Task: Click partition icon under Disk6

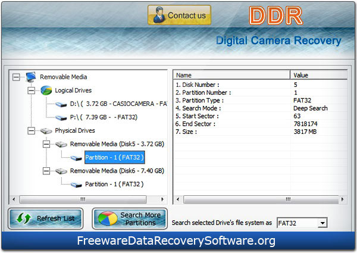Action: point(76,185)
